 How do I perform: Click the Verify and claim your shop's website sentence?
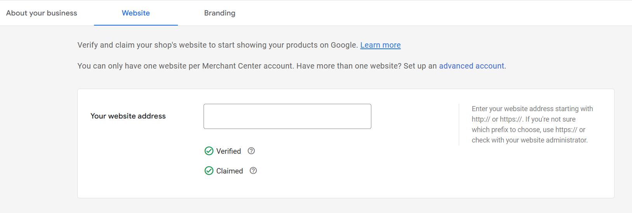[218, 45]
